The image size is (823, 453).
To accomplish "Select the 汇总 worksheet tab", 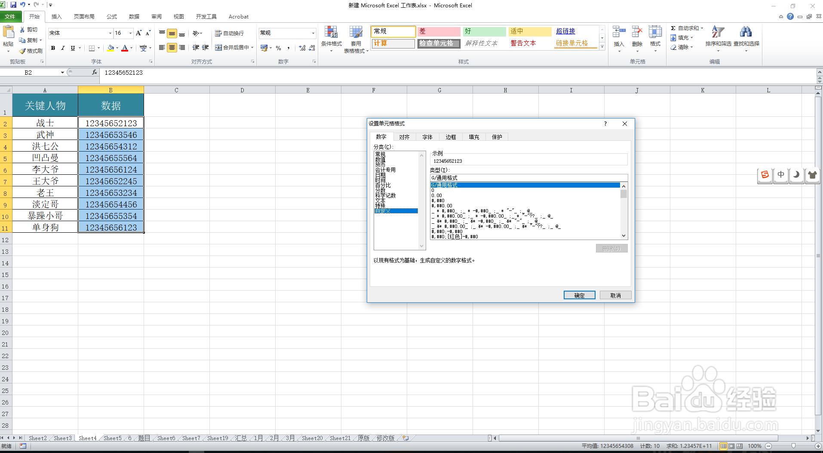I will point(241,438).
